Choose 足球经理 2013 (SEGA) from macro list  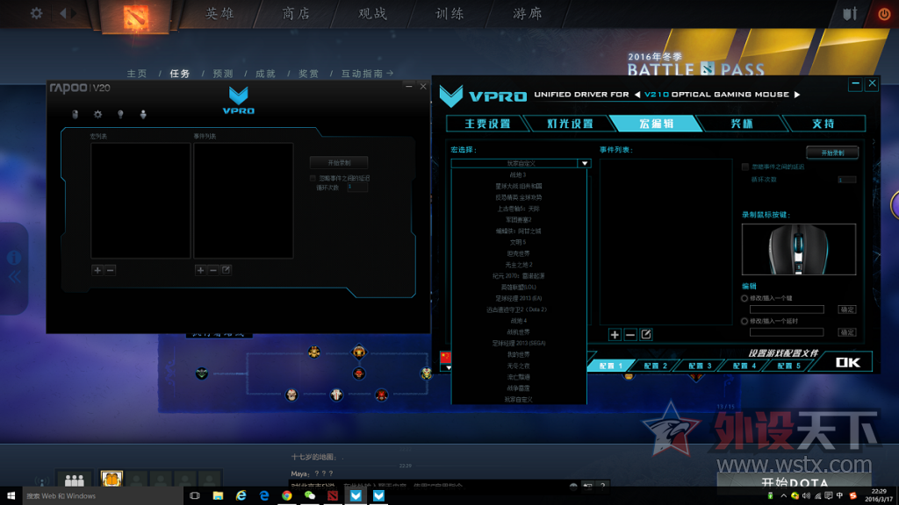(518, 344)
